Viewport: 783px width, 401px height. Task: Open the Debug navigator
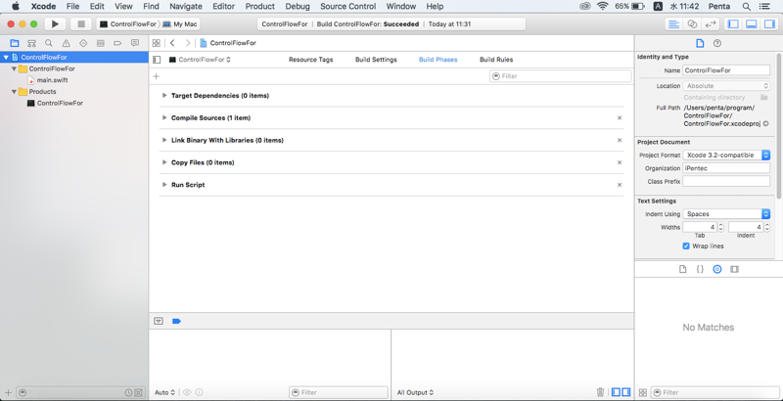point(101,43)
